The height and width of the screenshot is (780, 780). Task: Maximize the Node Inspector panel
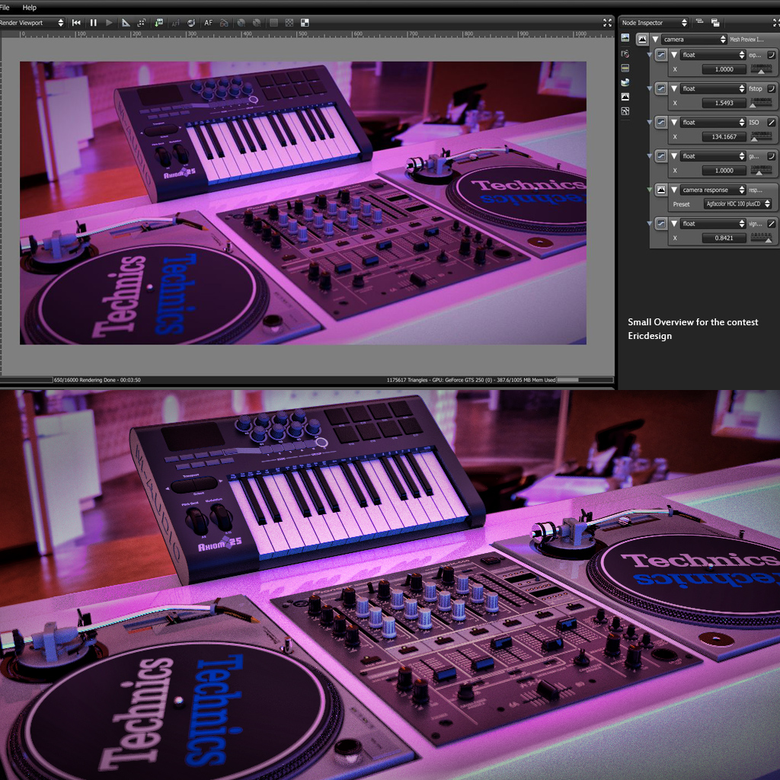pyautogui.click(x=775, y=22)
